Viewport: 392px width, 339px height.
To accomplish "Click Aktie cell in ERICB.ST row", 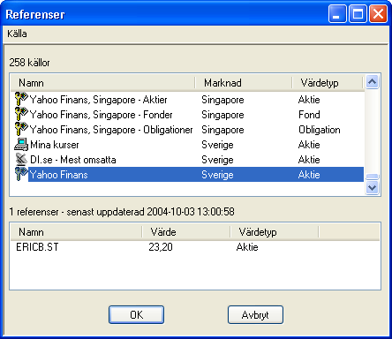I will 247,247.
